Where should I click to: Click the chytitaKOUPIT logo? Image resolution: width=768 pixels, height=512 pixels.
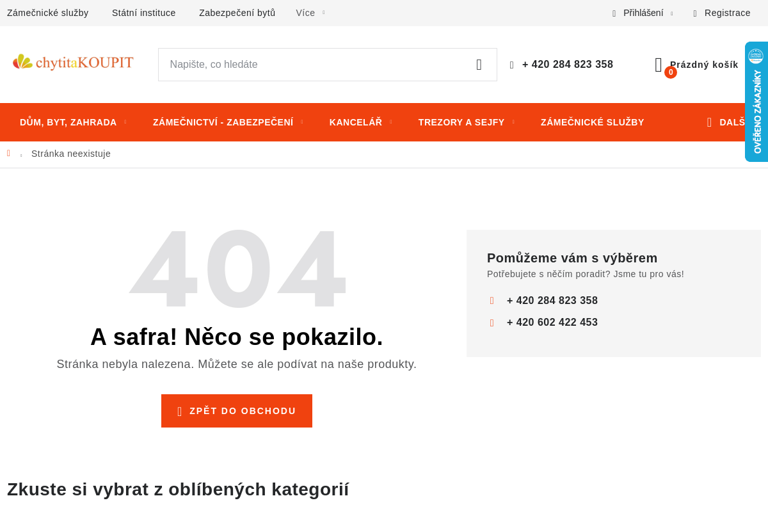point(73,62)
